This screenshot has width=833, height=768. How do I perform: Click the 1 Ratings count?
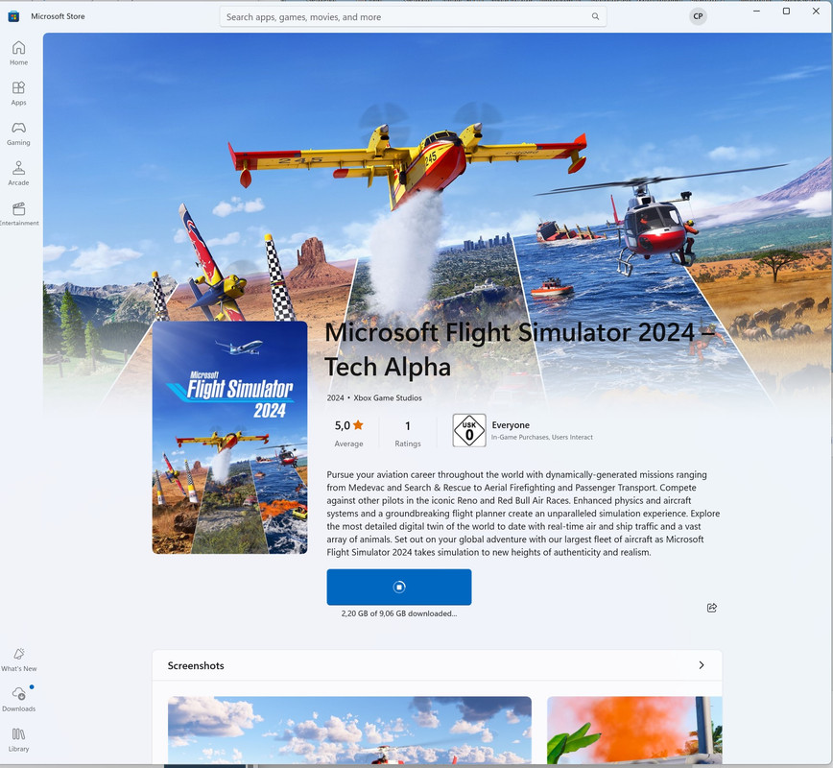pyautogui.click(x=408, y=433)
